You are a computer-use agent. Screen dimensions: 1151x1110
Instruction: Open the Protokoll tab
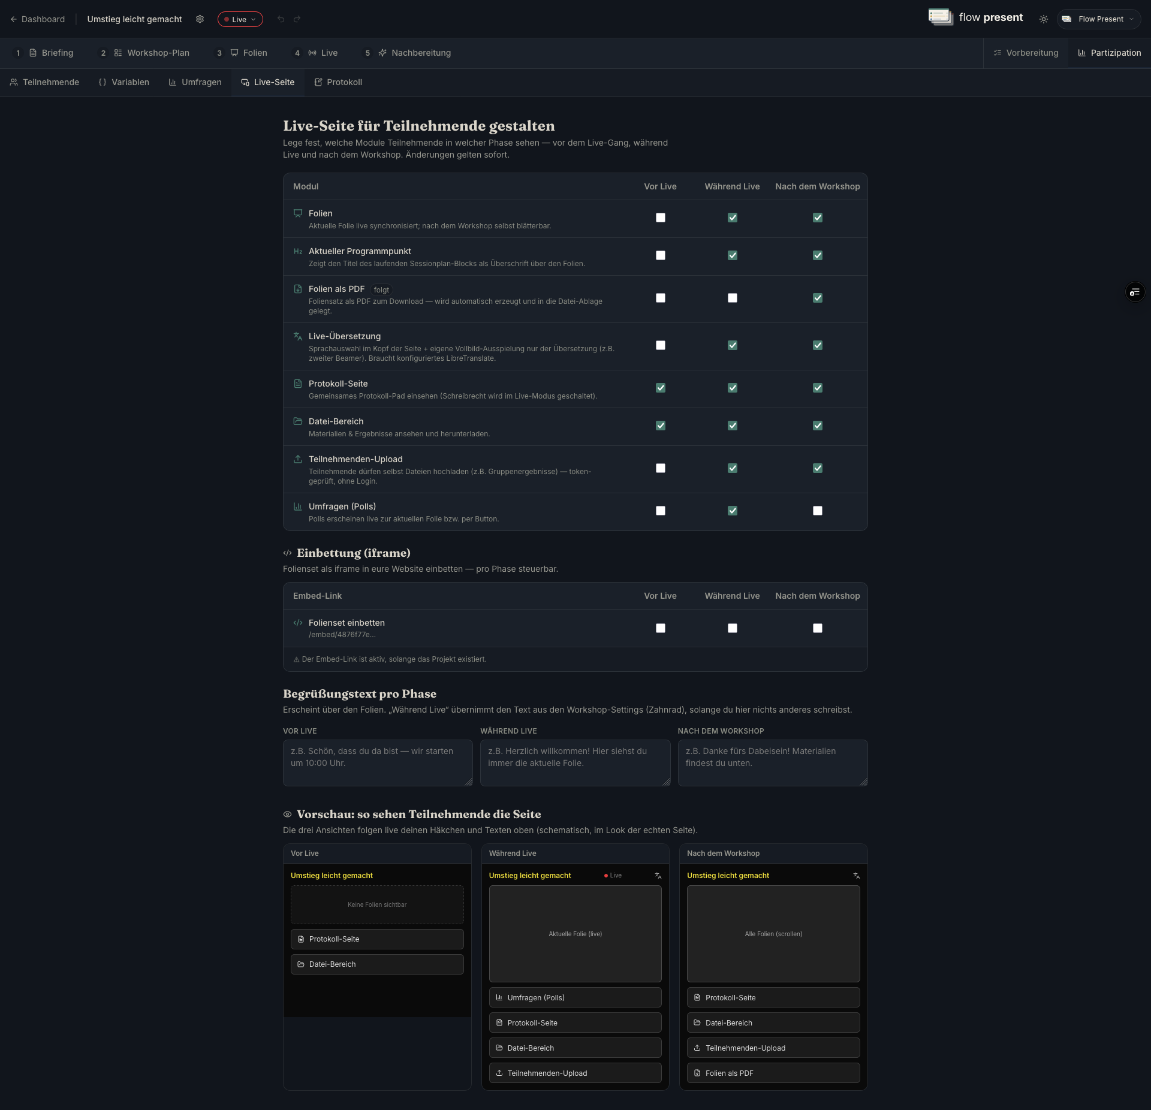(x=338, y=82)
